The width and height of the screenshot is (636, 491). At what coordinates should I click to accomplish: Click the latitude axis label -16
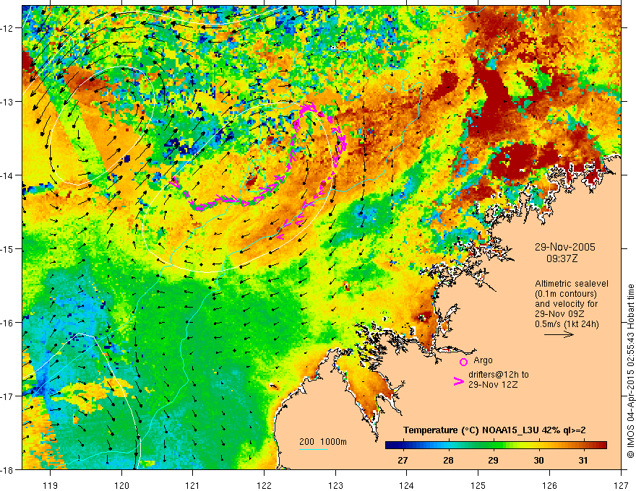pyautogui.click(x=7, y=323)
